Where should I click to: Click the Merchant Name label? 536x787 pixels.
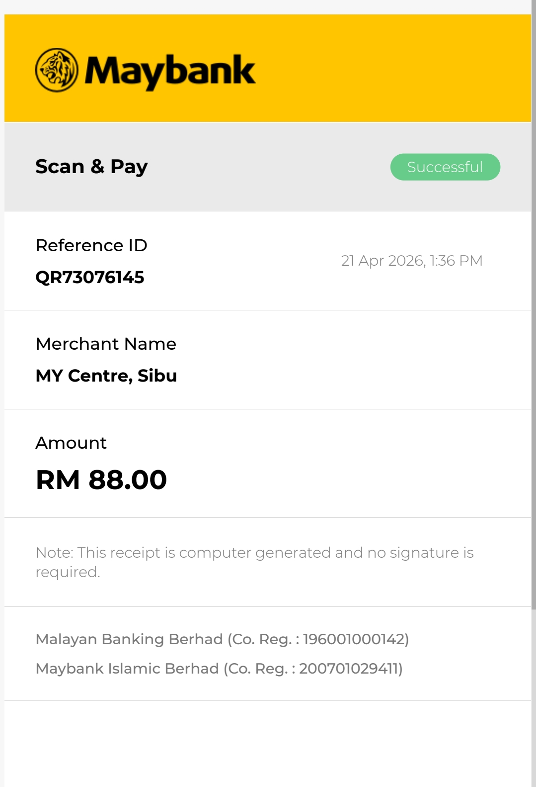tap(106, 344)
